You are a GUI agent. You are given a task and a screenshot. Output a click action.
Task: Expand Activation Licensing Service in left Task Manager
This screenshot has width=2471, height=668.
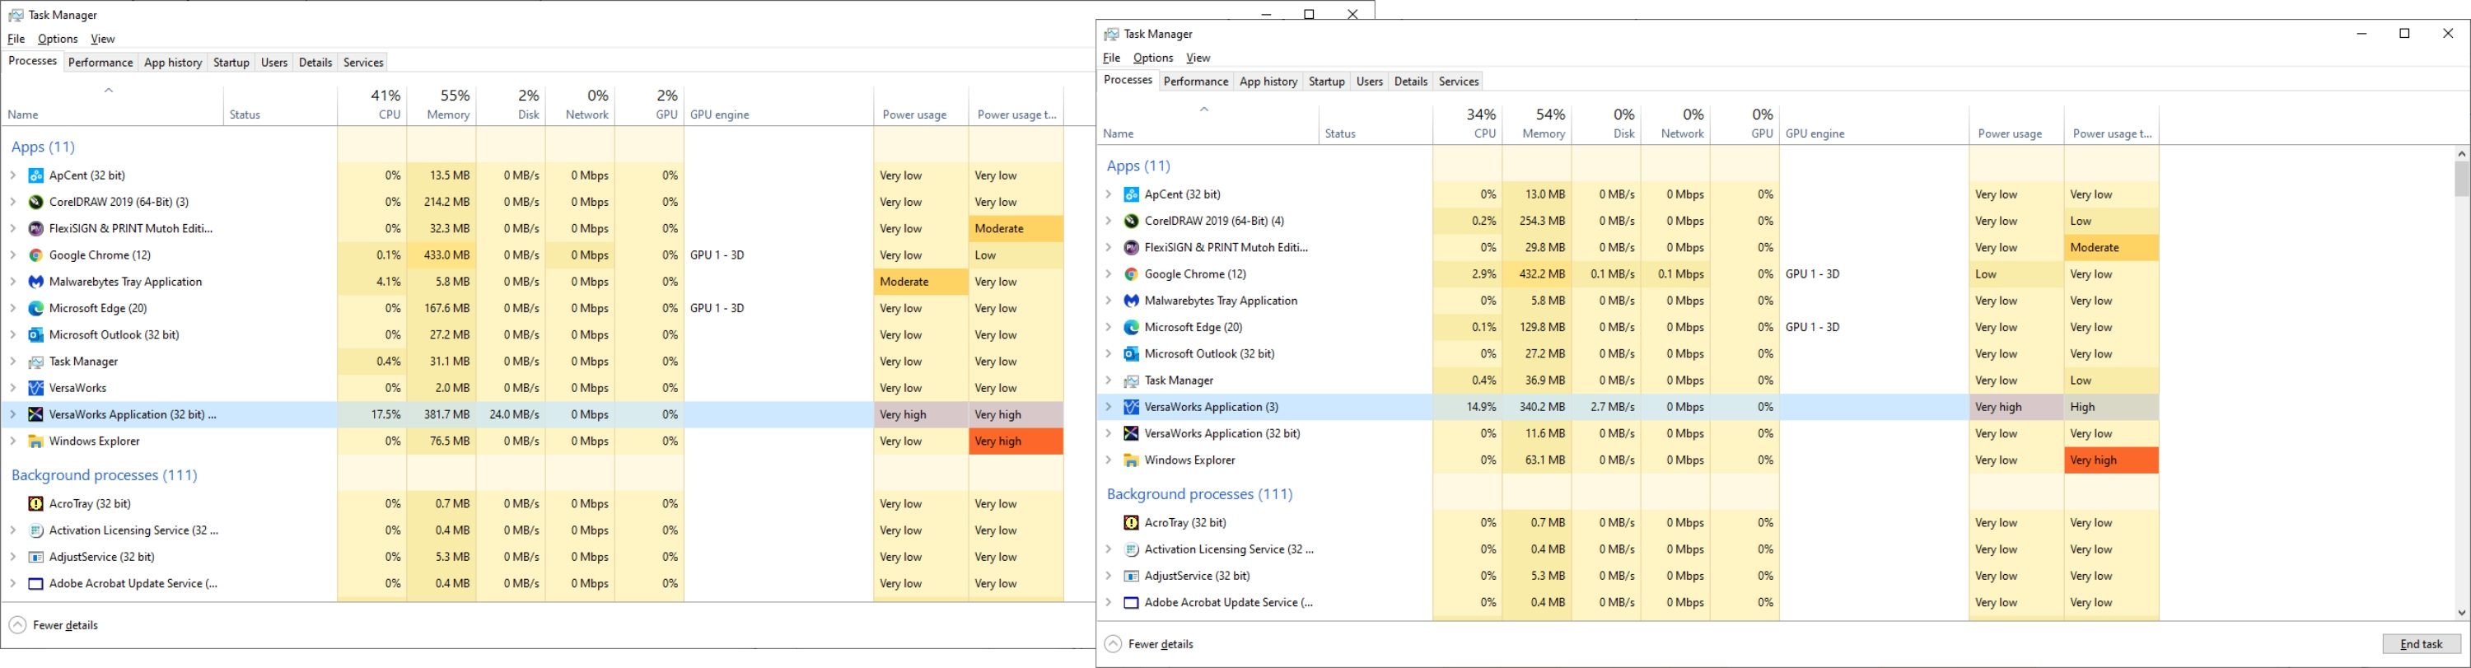12,530
